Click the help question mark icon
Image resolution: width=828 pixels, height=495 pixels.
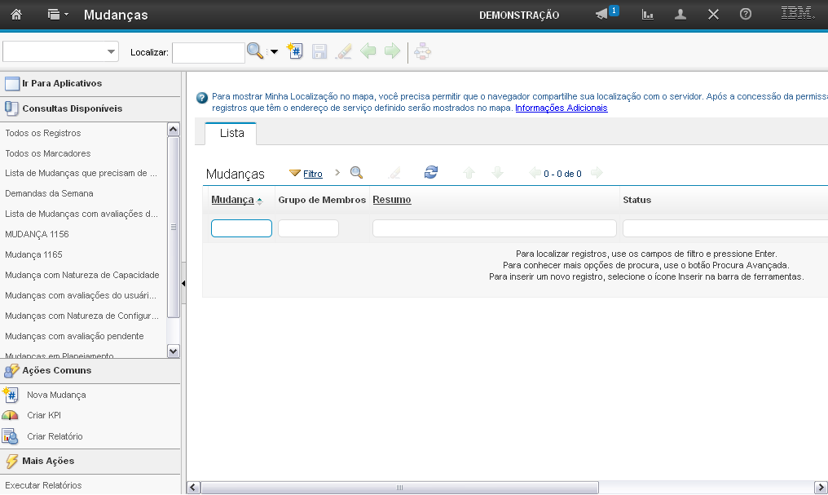pos(745,15)
